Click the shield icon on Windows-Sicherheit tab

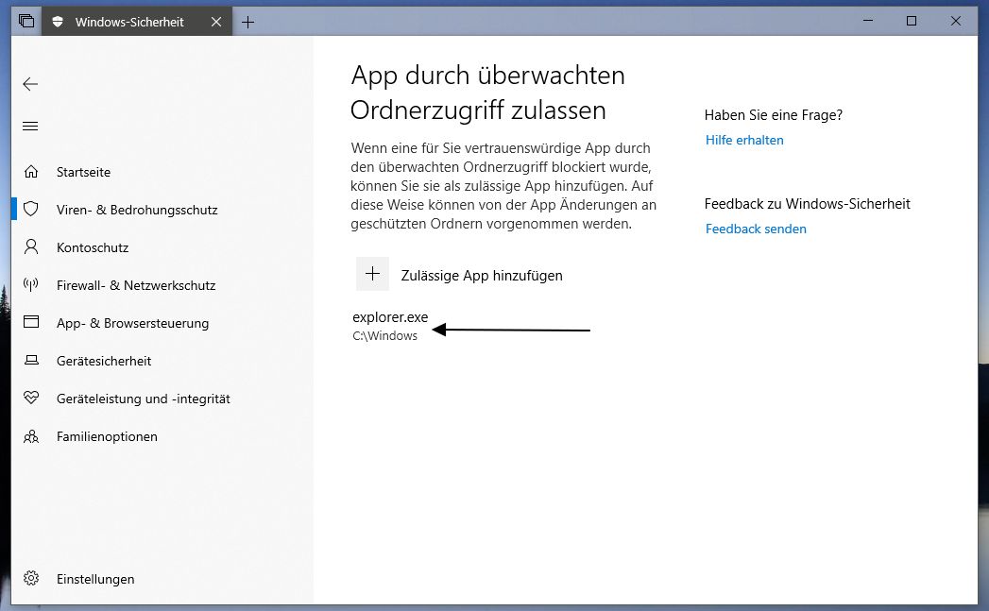(58, 22)
